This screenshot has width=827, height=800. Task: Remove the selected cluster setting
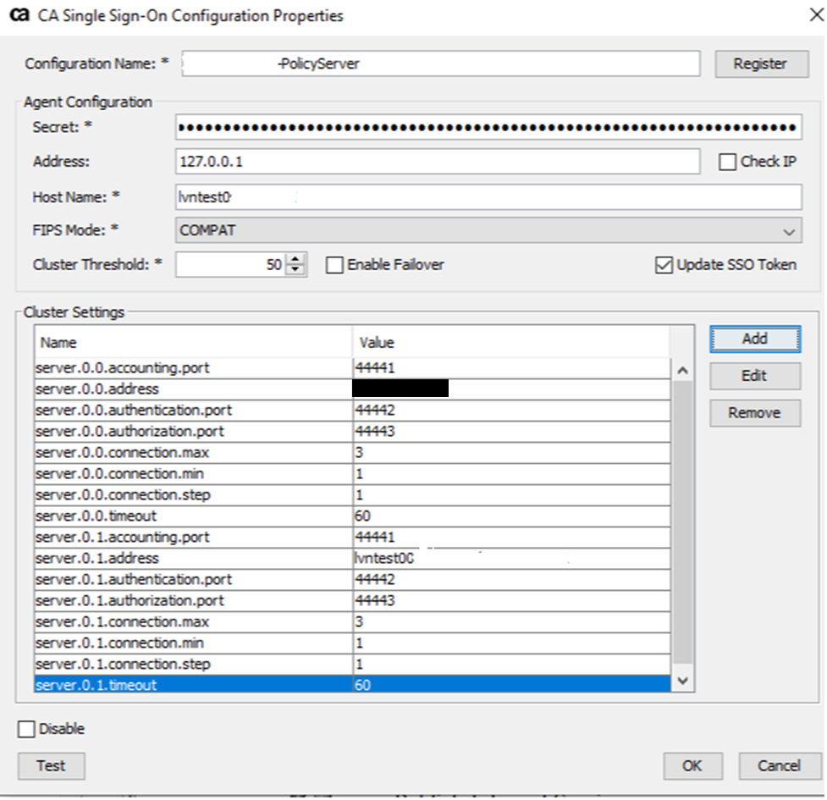[754, 413]
